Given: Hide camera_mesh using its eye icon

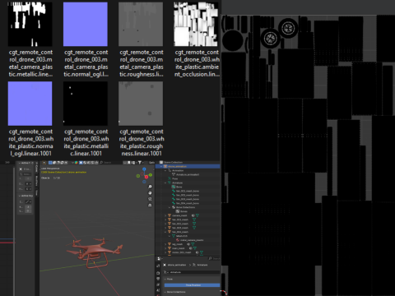Looking at the screenshot, I should click(193, 215).
